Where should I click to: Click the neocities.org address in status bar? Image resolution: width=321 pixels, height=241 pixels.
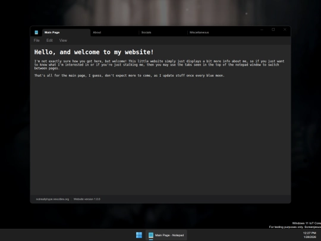click(52, 199)
